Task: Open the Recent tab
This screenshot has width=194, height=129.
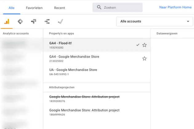Action: click(x=59, y=8)
